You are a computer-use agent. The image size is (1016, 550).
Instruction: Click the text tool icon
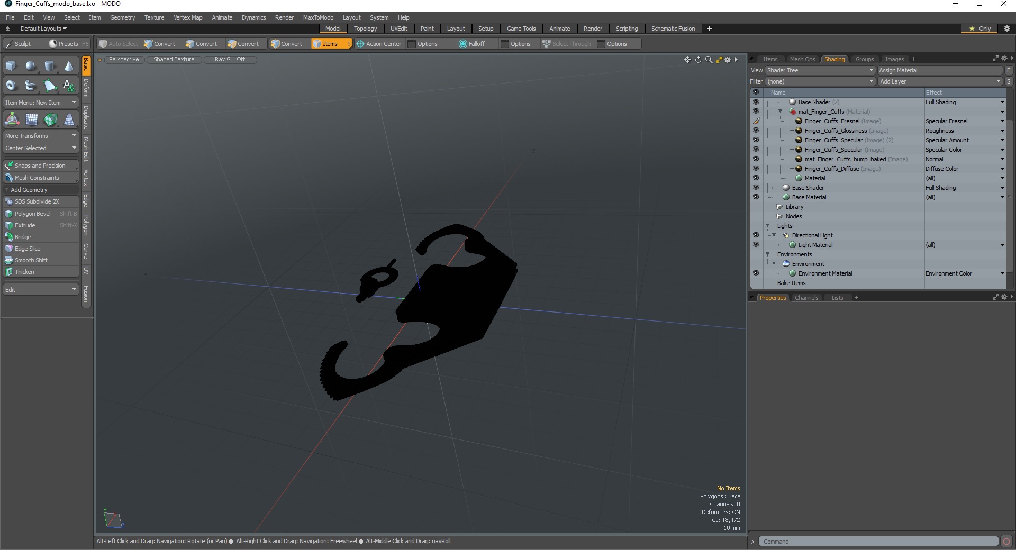pos(69,85)
